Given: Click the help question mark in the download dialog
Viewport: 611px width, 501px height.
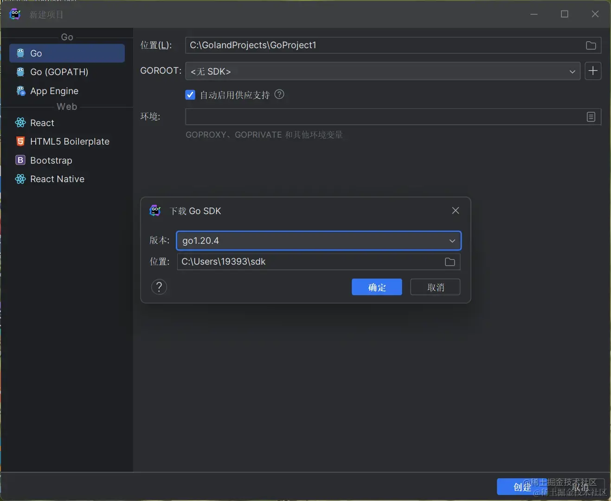Looking at the screenshot, I should 159,287.
